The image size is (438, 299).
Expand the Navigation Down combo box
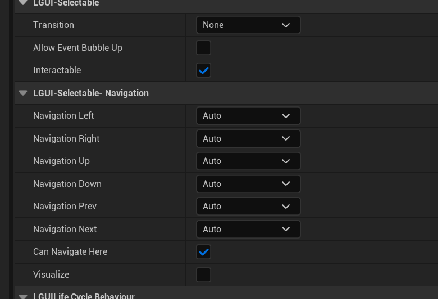248,184
